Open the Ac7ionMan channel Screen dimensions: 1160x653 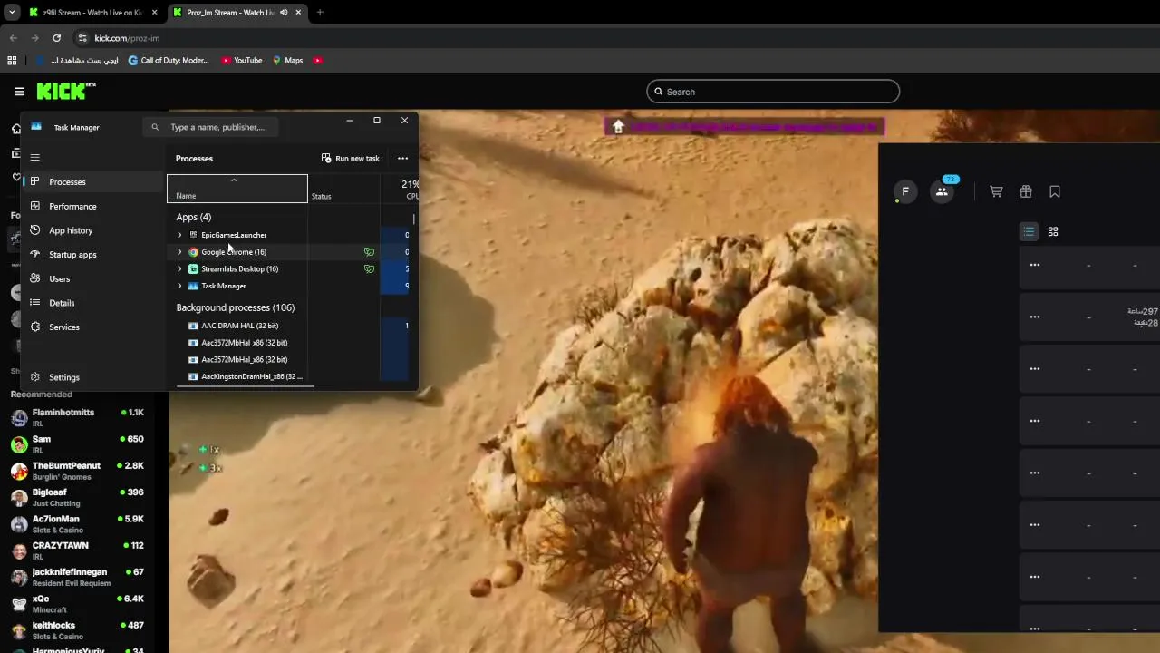tap(78, 524)
